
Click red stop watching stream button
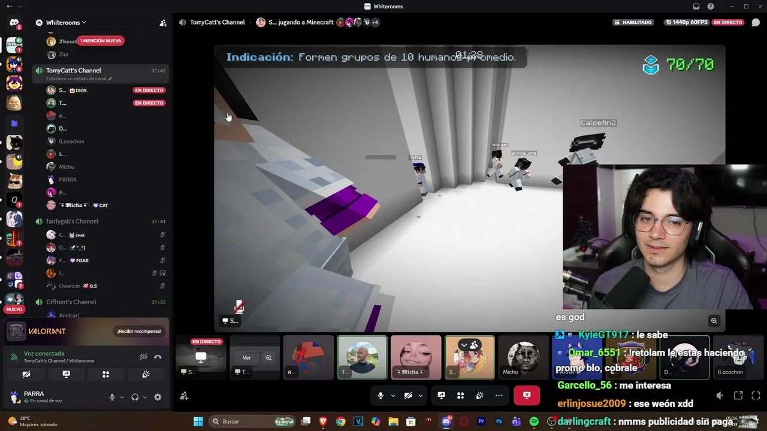point(527,395)
